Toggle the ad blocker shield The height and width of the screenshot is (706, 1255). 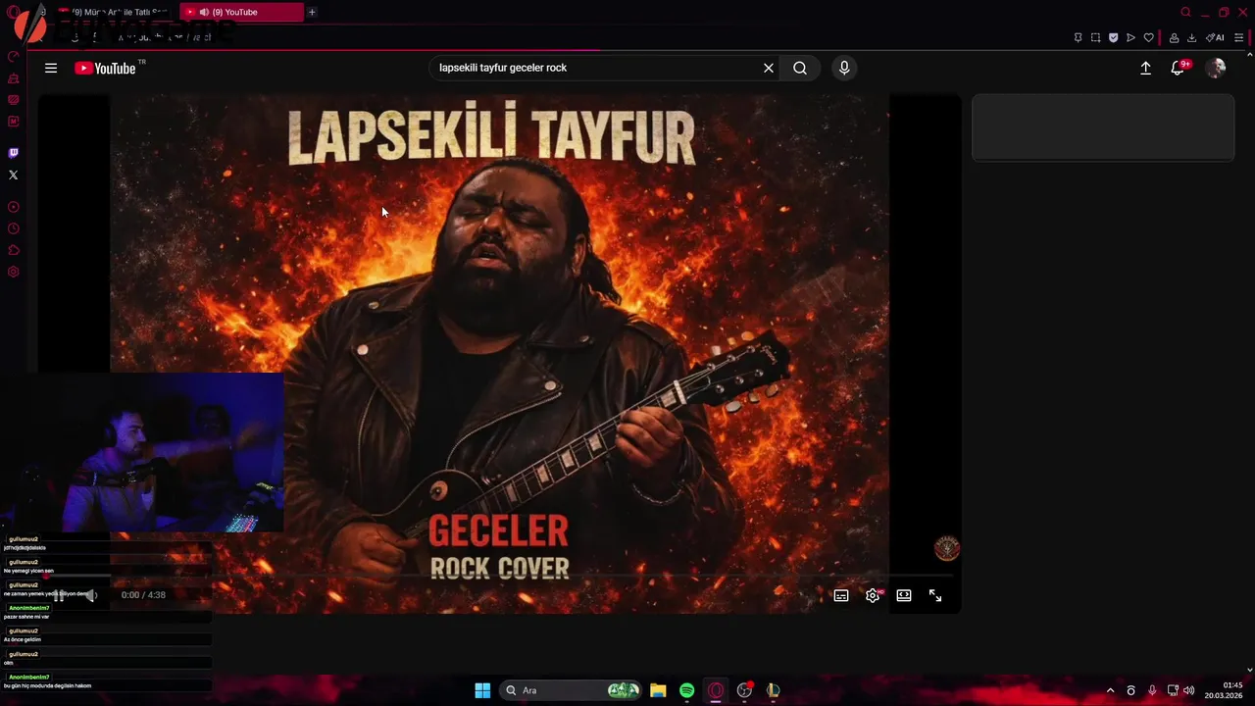[x=1113, y=37]
